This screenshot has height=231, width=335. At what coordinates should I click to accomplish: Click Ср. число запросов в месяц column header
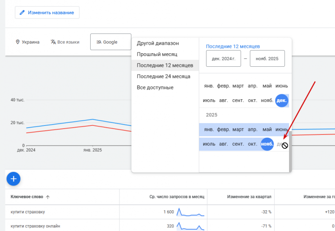coord(177,197)
